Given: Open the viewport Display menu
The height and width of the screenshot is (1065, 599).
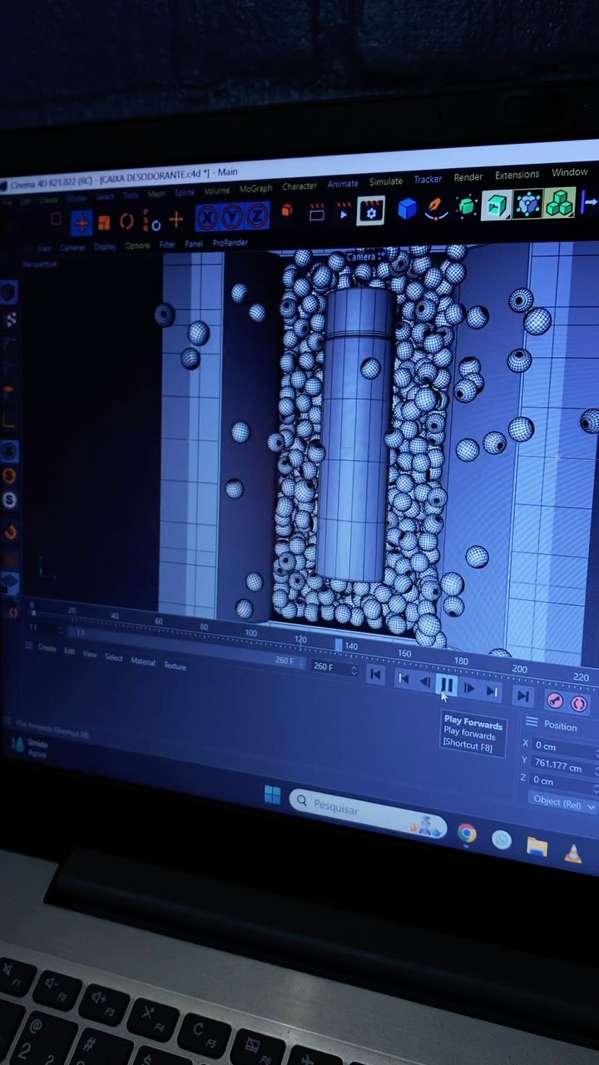Looking at the screenshot, I should pos(105,247).
